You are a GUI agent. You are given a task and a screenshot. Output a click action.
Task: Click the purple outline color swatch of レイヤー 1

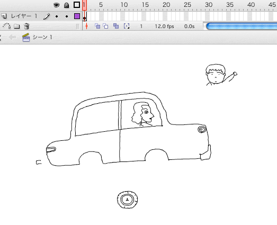pos(77,16)
